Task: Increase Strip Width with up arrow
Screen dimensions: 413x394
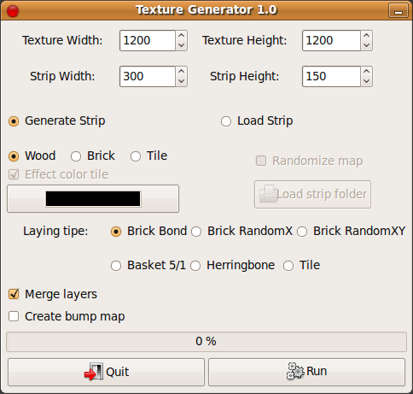Action: click(x=181, y=72)
